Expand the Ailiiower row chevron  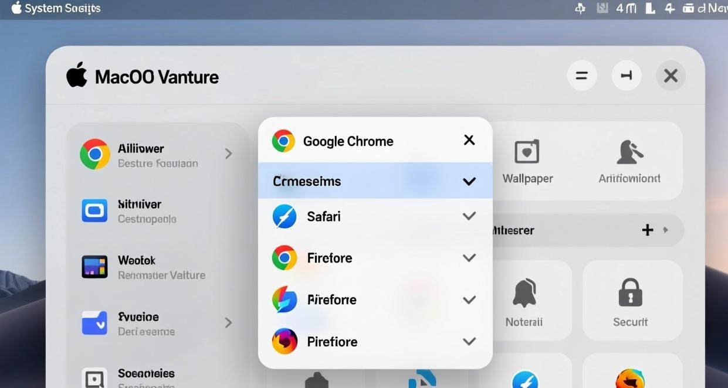pyautogui.click(x=229, y=154)
